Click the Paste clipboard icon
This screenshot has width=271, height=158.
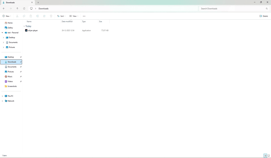(31, 16)
